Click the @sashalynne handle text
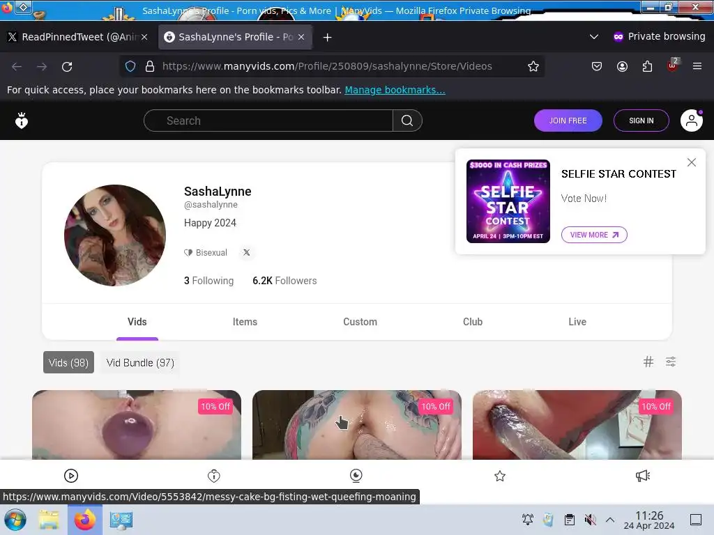Screen dimensions: 714x535 [x=211, y=205]
